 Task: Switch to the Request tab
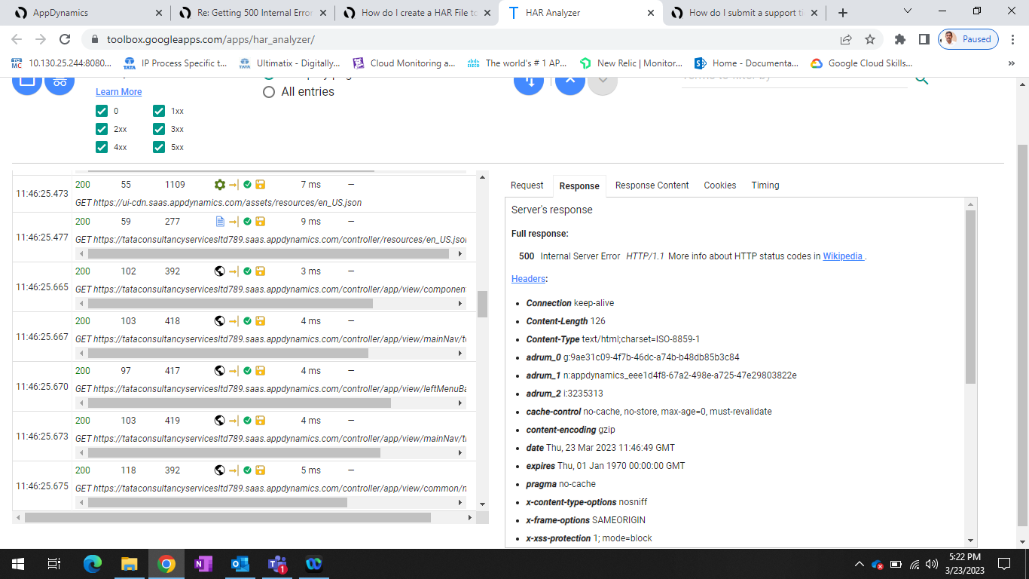(x=527, y=185)
